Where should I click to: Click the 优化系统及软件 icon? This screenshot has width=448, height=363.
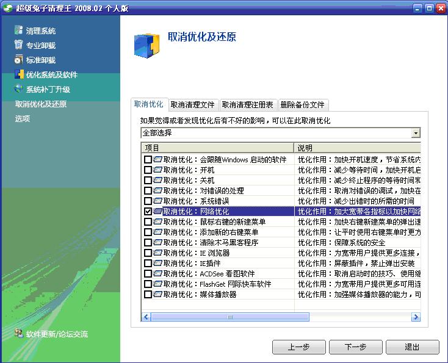[19, 74]
